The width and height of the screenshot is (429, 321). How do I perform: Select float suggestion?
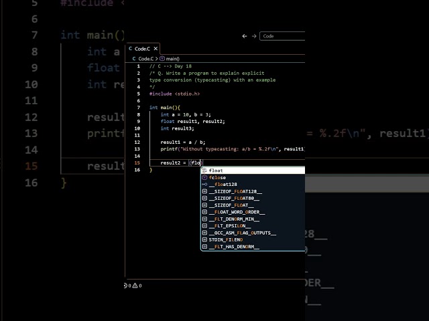253,171
